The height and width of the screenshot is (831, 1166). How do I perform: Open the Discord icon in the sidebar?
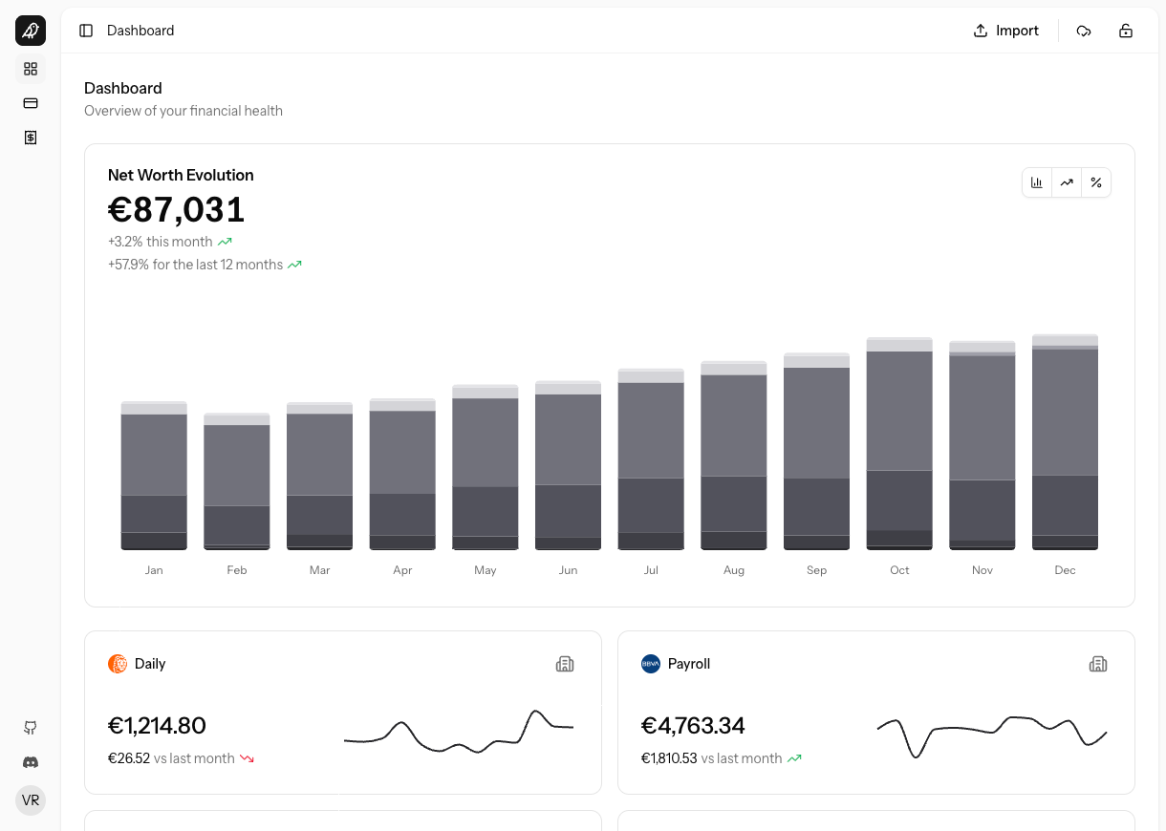[x=30, y=762]
